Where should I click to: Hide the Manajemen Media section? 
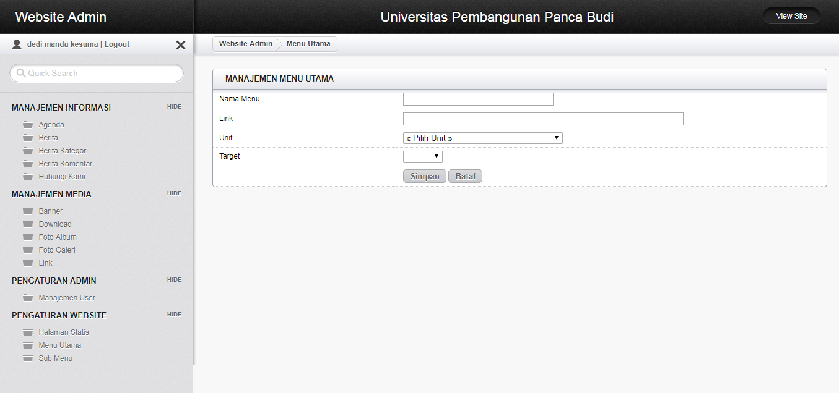tap(174, 193)
